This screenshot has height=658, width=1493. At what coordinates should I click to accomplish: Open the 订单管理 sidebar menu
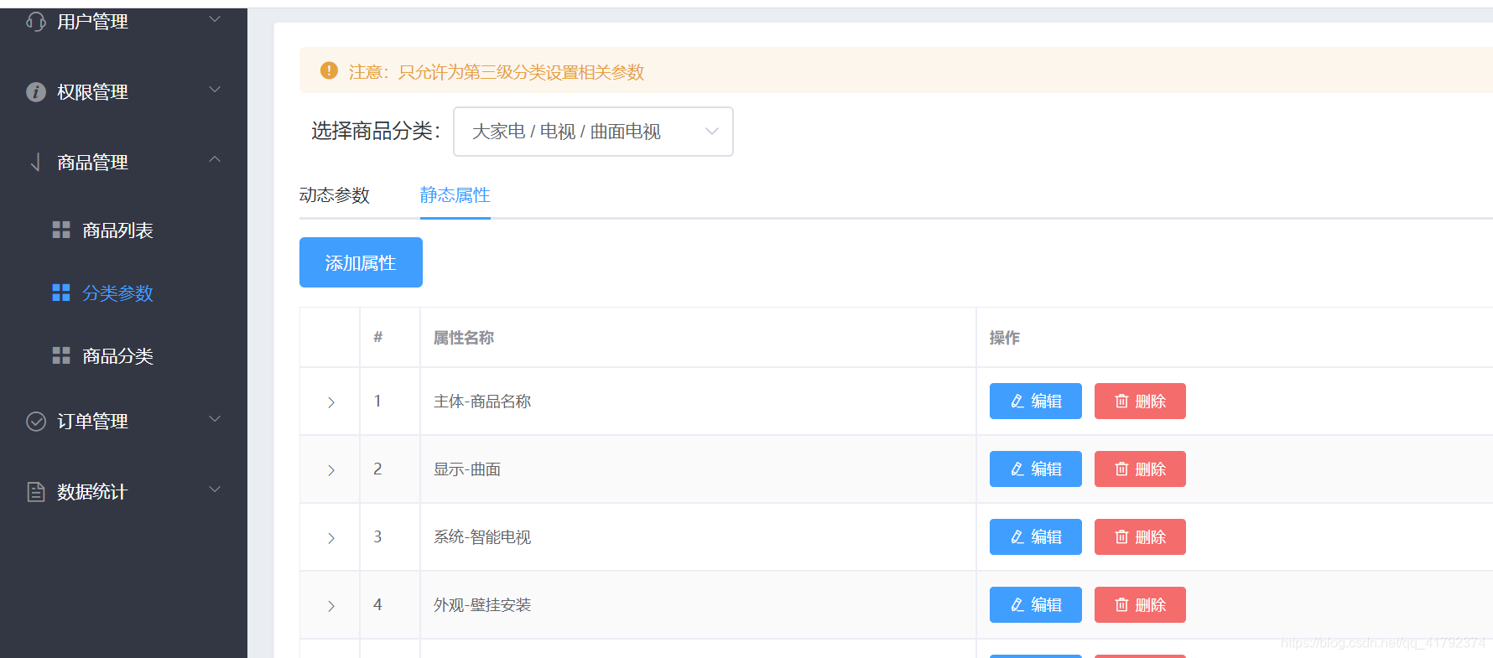[123, 421]
